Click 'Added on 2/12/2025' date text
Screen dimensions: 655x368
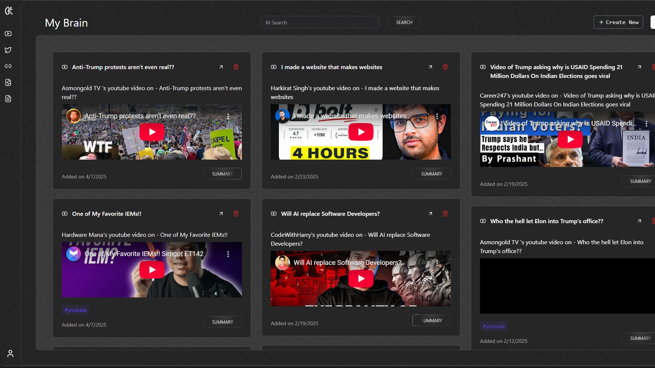(x=504, y=341)
